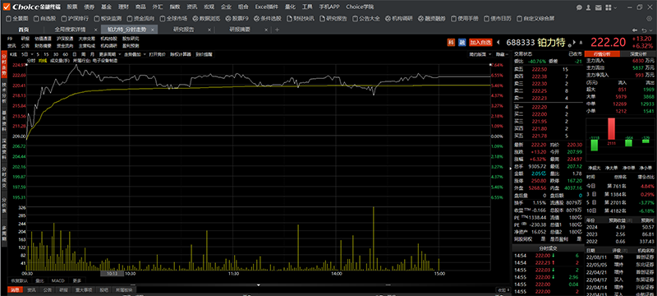Open the 股票 menu
The width and height of the screenshot is (657, 296).
72,7
